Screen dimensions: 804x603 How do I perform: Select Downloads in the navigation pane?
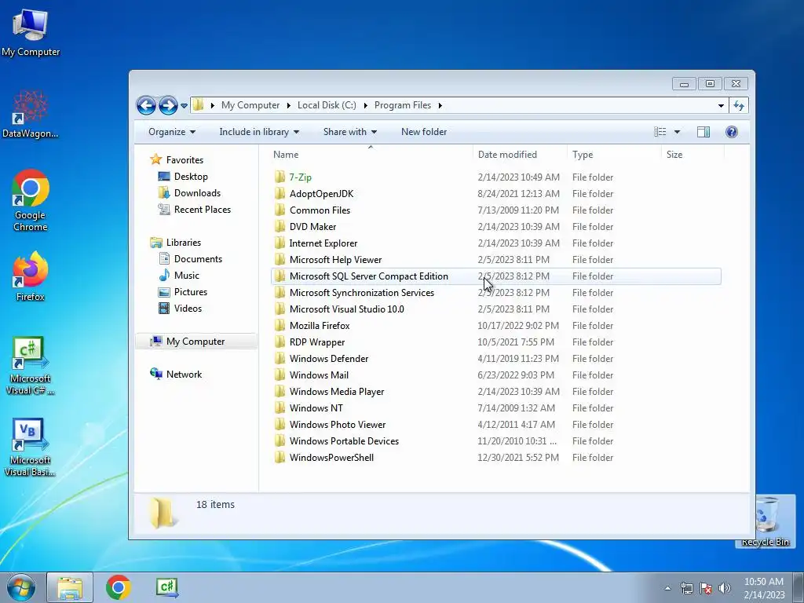tap(189, 193)
